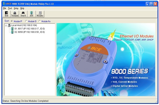Collapse the Local Host tree node
The height and width of the screenshot is (105, 159).
tap(6, 26)
